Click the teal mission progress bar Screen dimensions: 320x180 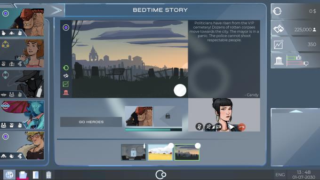point(153,130)
